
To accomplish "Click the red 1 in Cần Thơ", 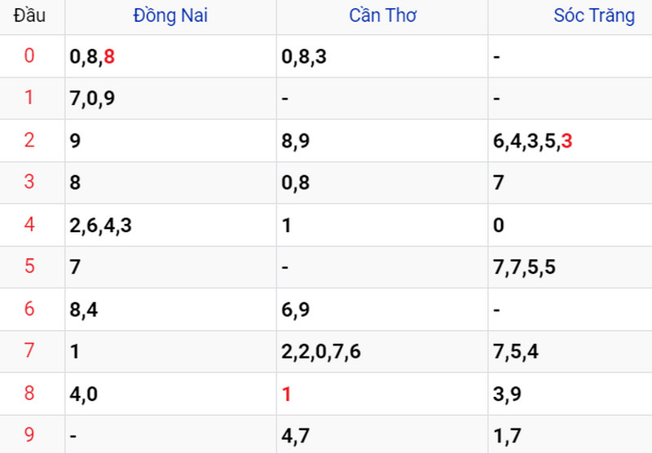I will tap(286, 394).
